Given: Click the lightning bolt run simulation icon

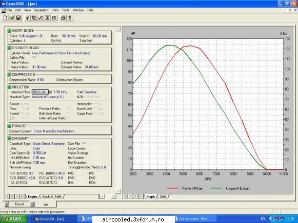Looking at the screenshot, I should (x=28, y=18).
